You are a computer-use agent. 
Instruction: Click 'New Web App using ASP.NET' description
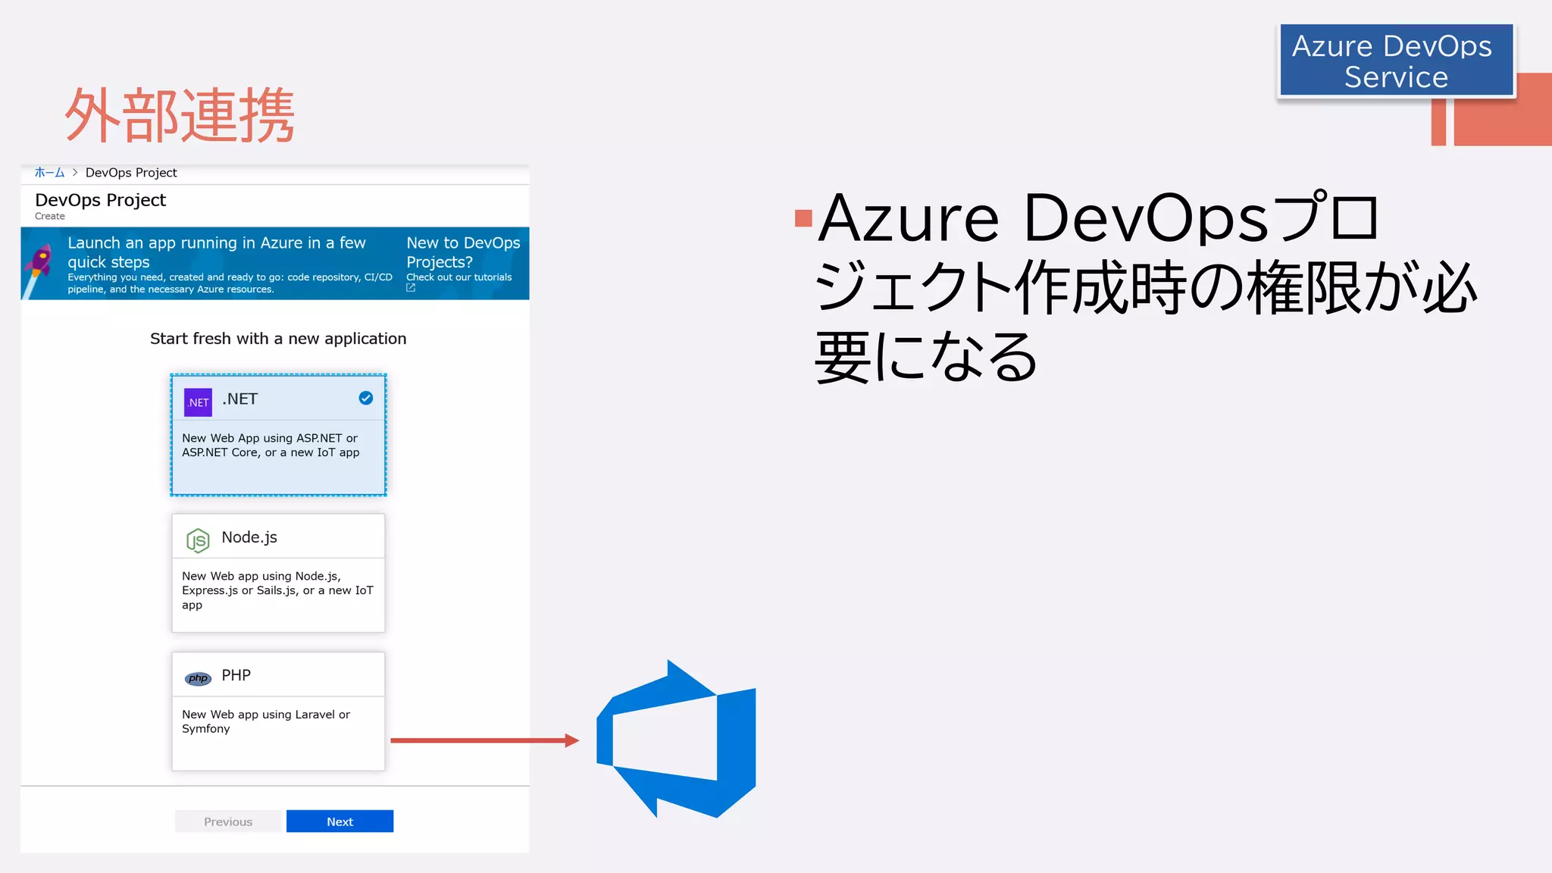pyautogui.click(x=271, y=445)
